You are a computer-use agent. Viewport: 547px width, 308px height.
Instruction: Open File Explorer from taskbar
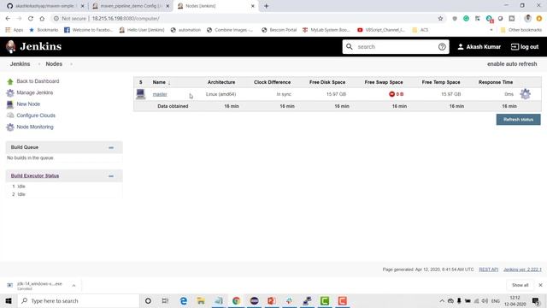pos(201,300)
